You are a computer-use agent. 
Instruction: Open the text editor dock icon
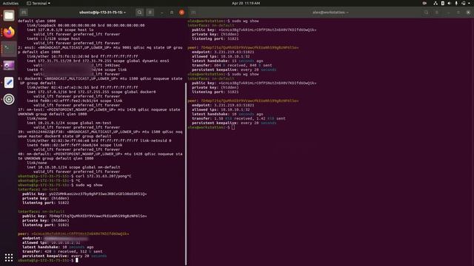(9, 82)
